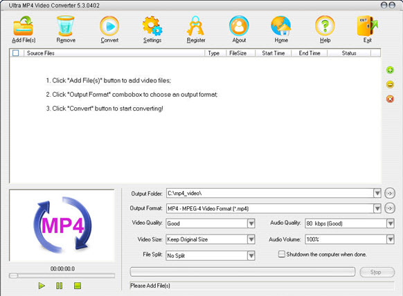Open the Video Size dropdown
This screenshot has height=296, width=403.
[x=251, y=239]
